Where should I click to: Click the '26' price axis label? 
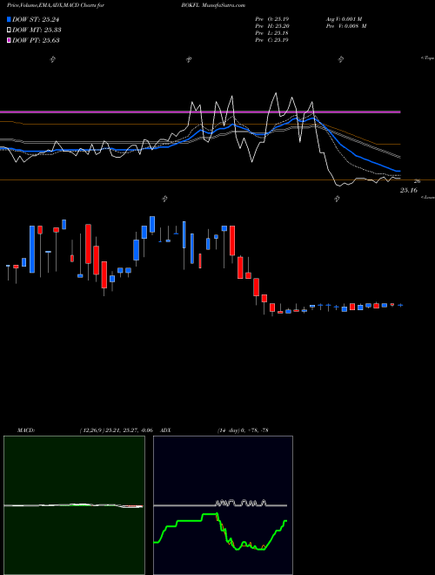[x=417, y=181]
